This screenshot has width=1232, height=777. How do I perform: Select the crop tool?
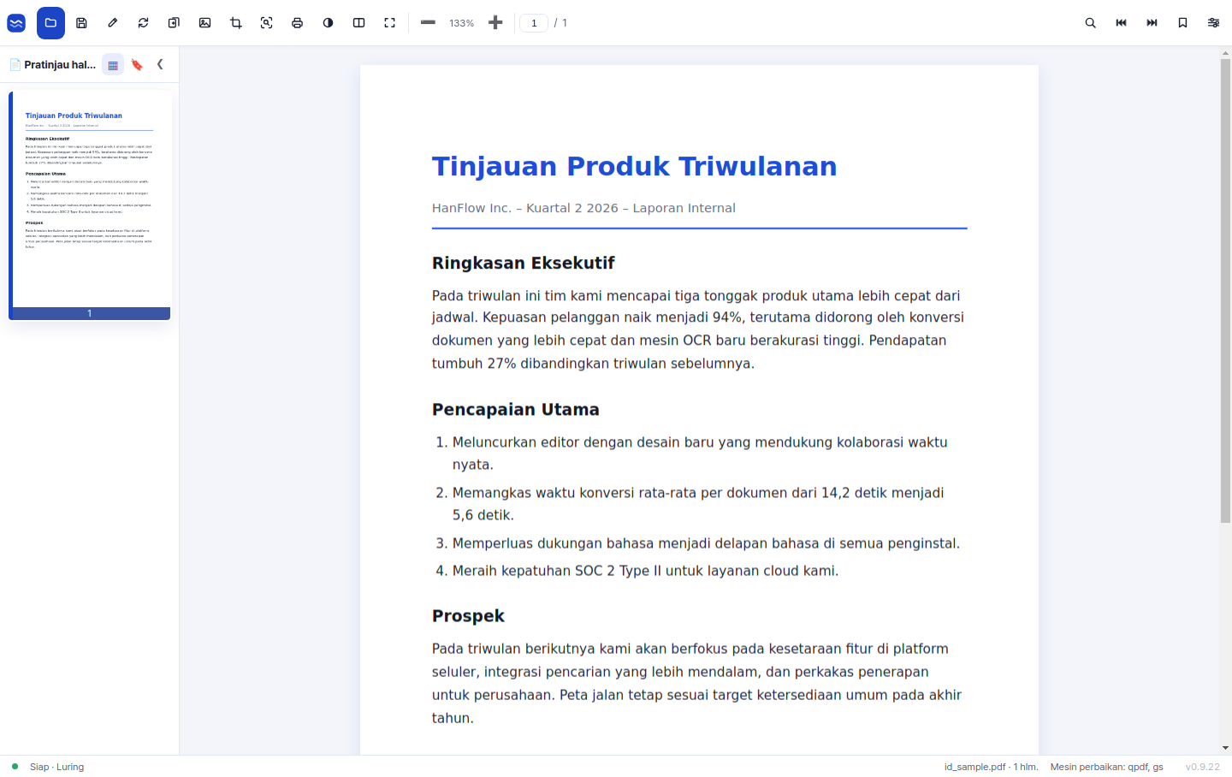point(235,23)
